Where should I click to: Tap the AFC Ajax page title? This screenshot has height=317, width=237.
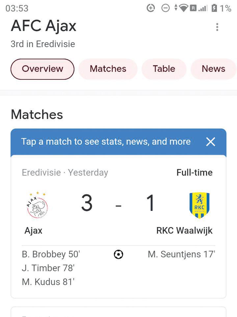43,26
